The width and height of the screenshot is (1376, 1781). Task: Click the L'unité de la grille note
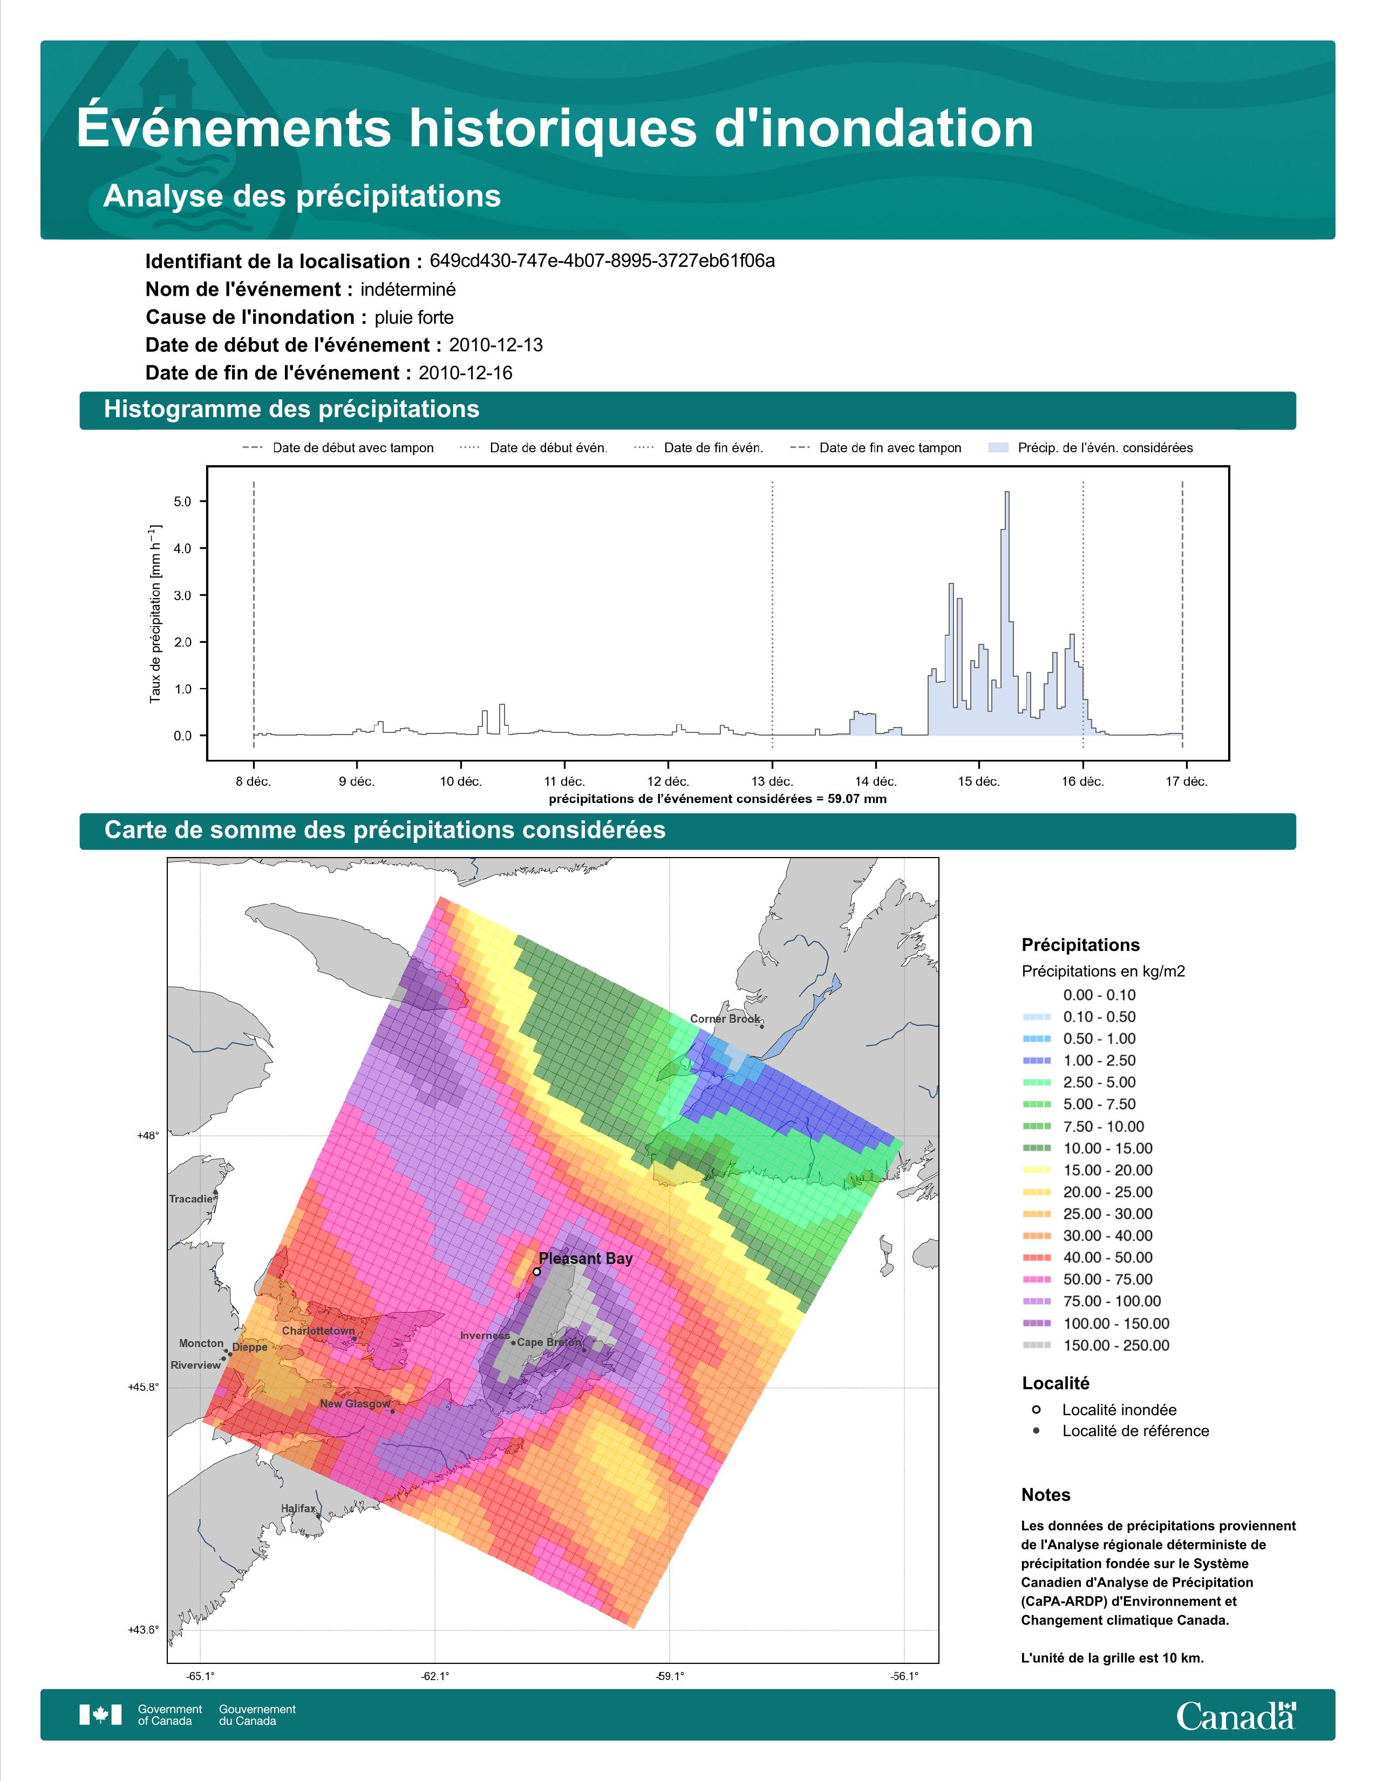tap(1113, 1658)
